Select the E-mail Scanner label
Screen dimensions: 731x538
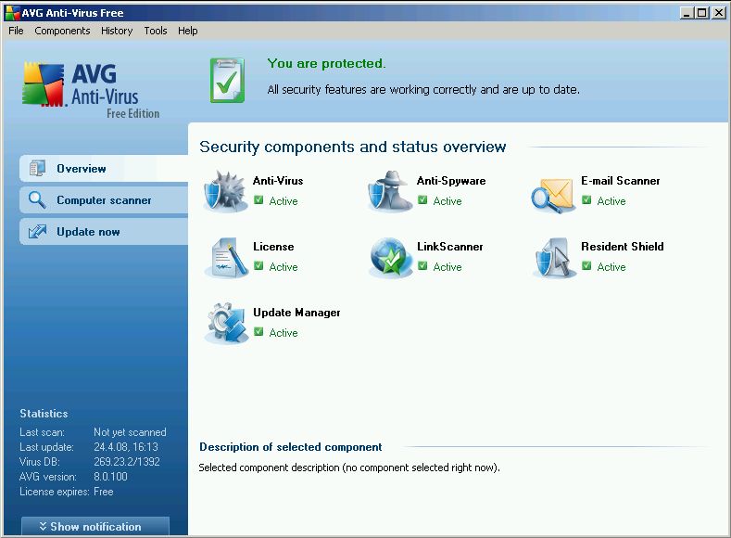(x=621, y=181)
